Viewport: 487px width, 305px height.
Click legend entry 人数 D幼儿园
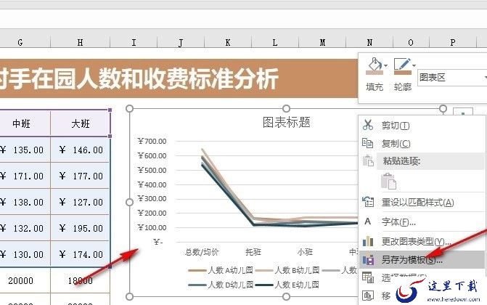point(221,285)
